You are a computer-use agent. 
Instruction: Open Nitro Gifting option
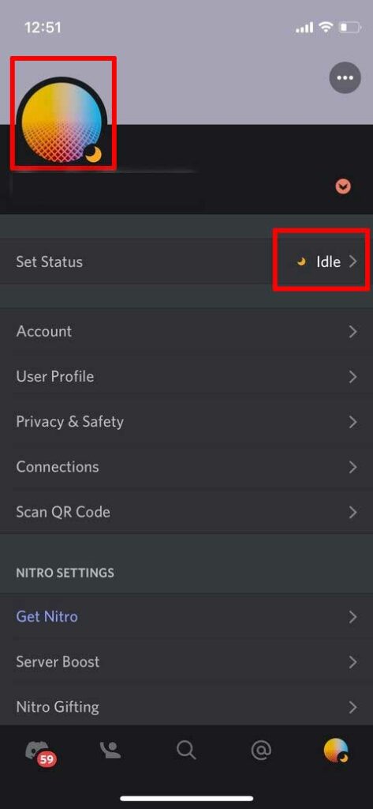click(186, 706)
